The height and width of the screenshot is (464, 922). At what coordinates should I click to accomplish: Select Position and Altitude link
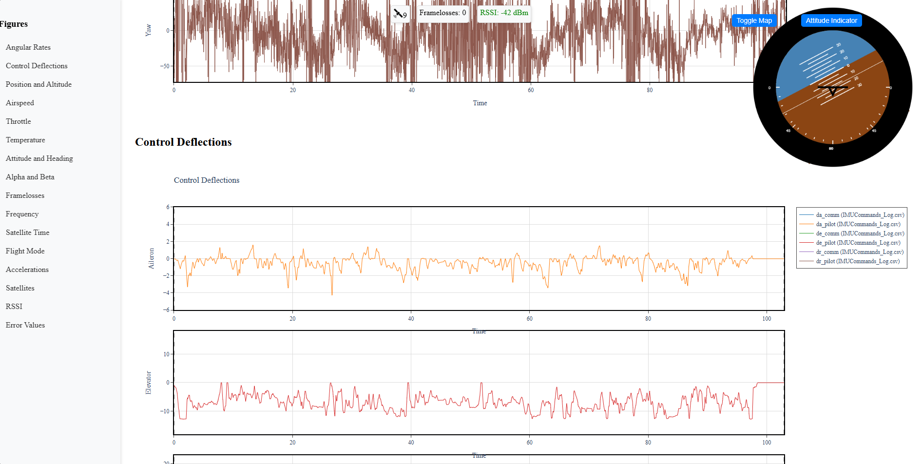[38, 84]
